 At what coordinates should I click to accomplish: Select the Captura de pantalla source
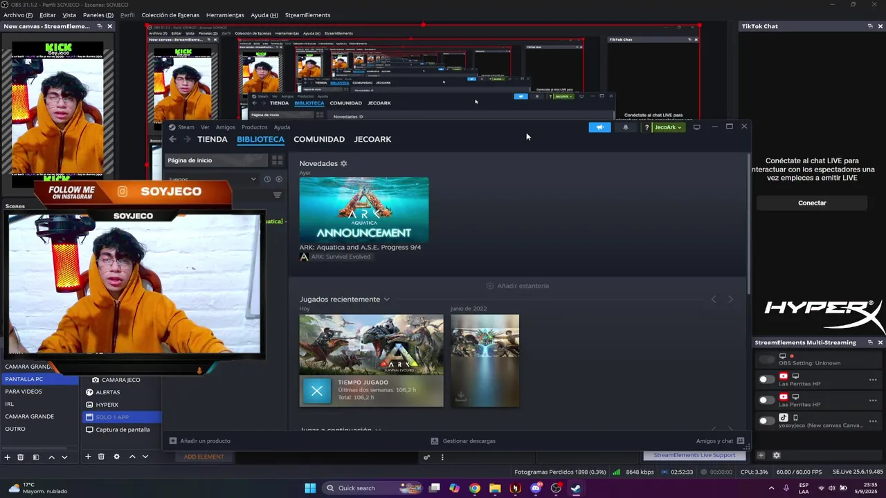[x=121, y=430]
